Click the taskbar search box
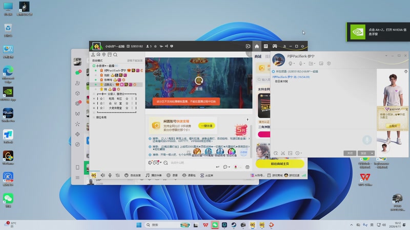 click(168, 225)
